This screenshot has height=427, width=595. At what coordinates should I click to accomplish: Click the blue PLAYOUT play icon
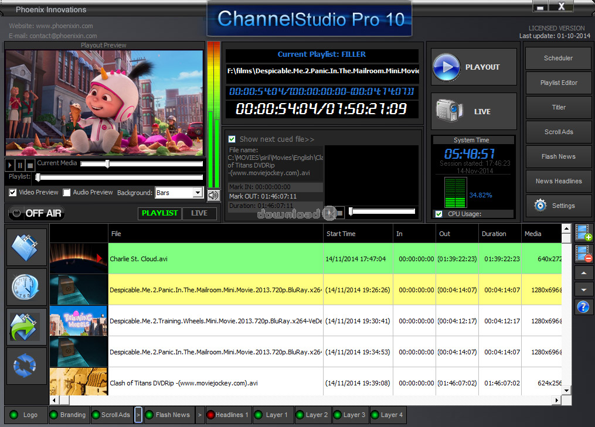coord(447,67)
